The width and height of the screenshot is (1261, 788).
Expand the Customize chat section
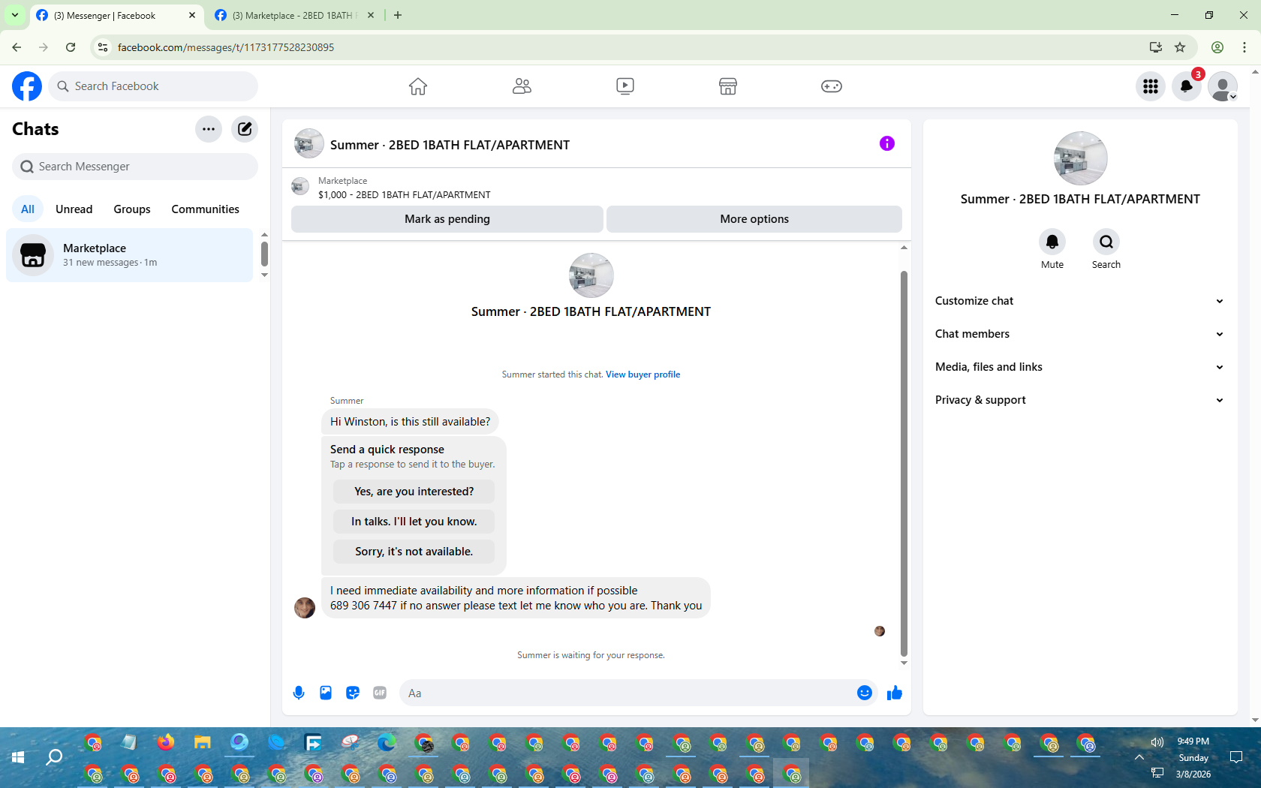click(1080, 301)
